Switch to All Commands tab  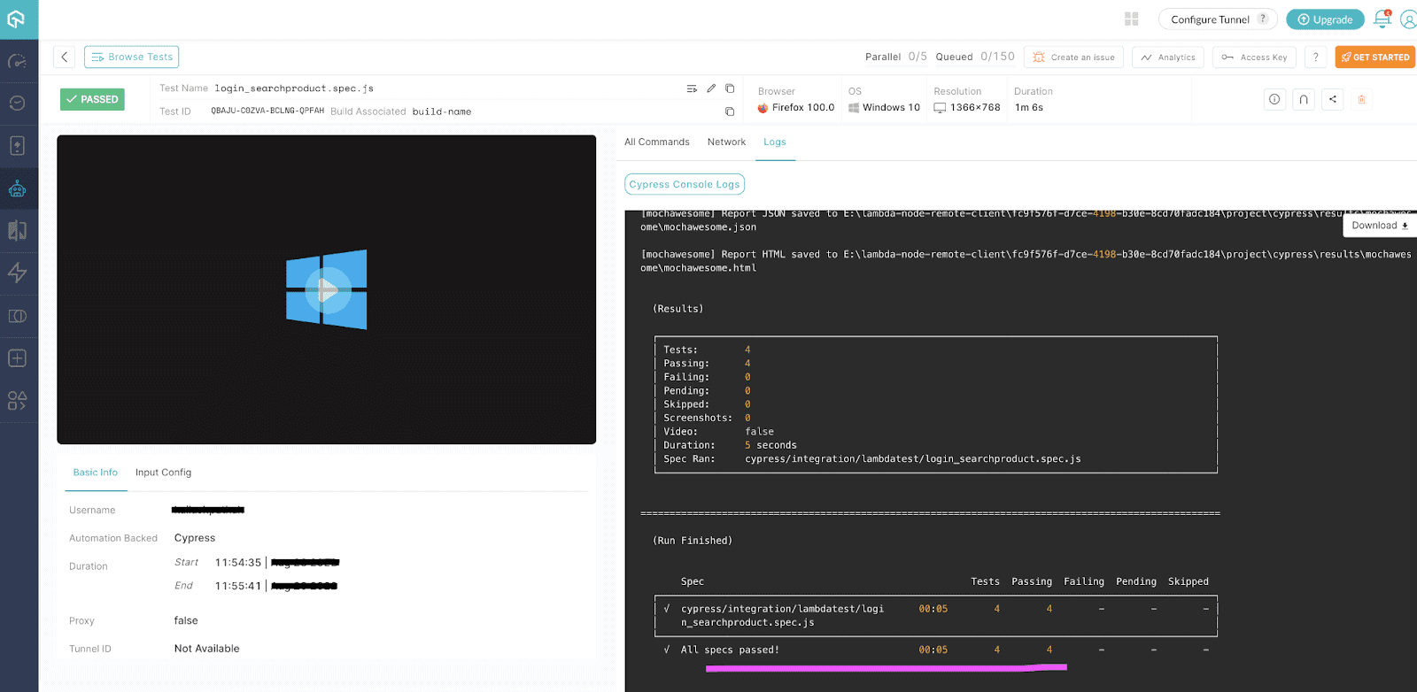pos(656,142)
